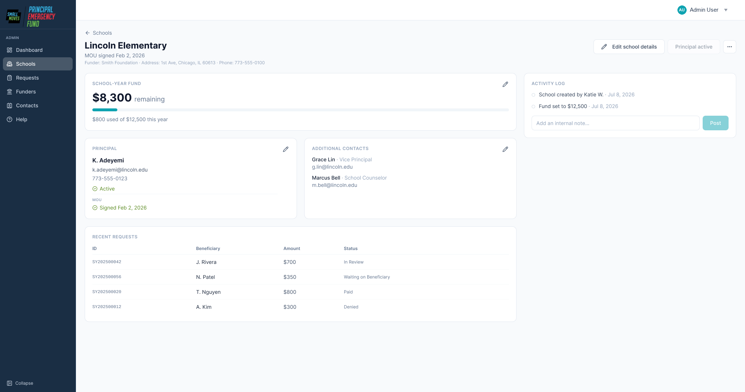Click the Denied status
Image resolution: width=745 pixels, height=392 pixels.
point(351,307)
